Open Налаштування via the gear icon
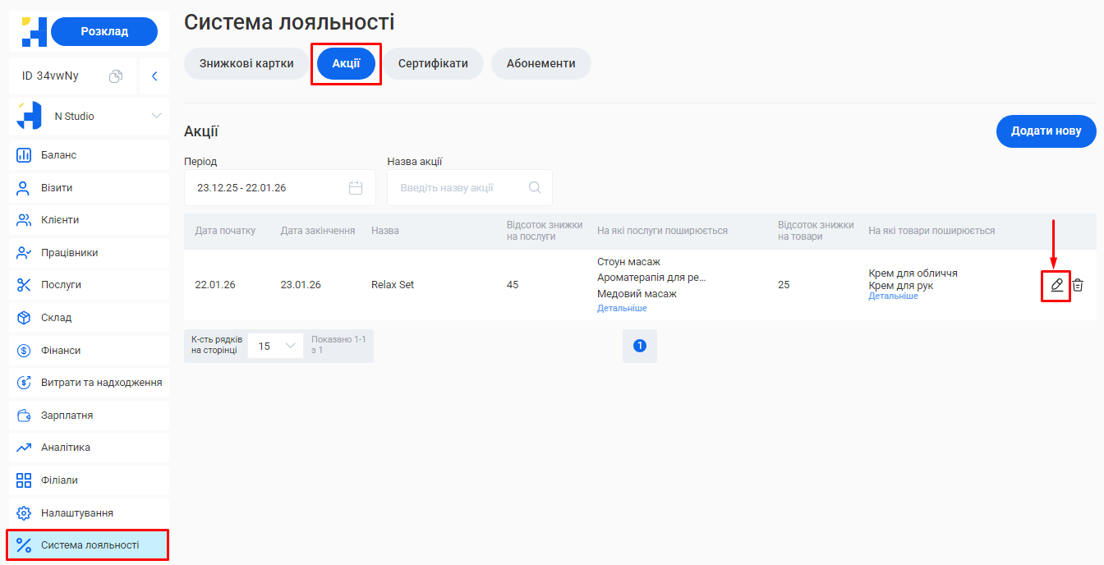Image resolution: width=1104 pixels, height=565 pixels. coord(23,512)
